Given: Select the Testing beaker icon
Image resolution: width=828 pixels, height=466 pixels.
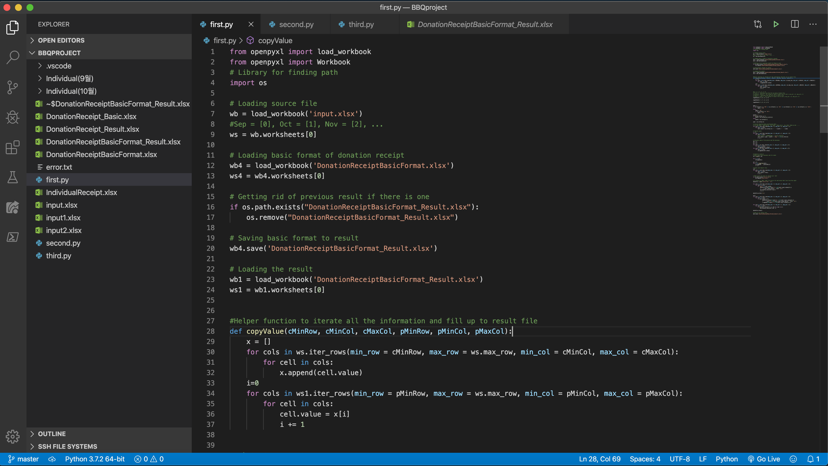Looking at the screenshot, I should click(x=12, y=177).
